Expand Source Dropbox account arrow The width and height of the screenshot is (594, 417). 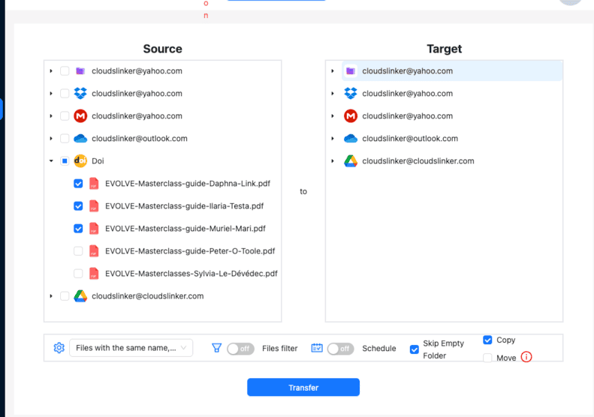[x=51, y=94]
